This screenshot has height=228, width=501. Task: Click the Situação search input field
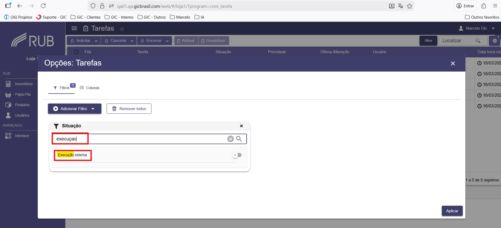click(149, 139)
